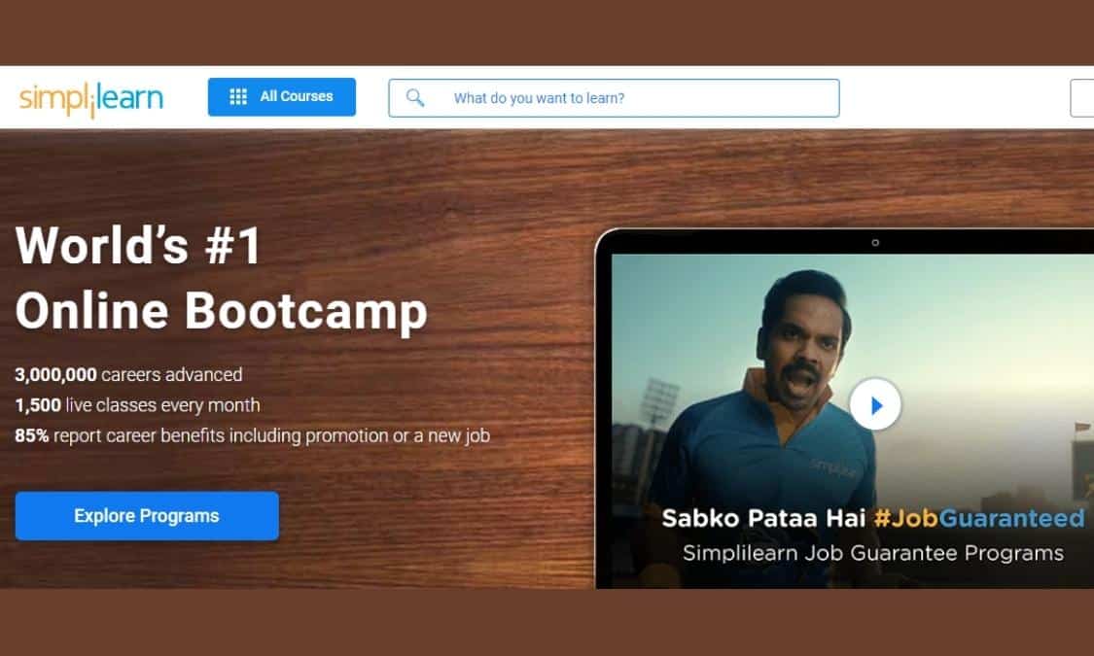Viewport: 1094px width, 656px height.
Task: Click '3,000,000 careers advanced' text
Action: tap(128, 375)
